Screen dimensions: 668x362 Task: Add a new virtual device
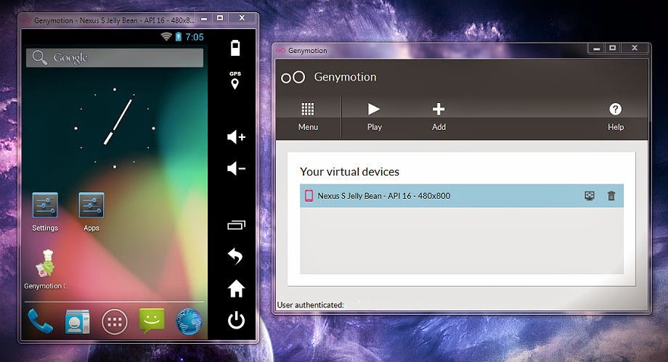(439, 116)
